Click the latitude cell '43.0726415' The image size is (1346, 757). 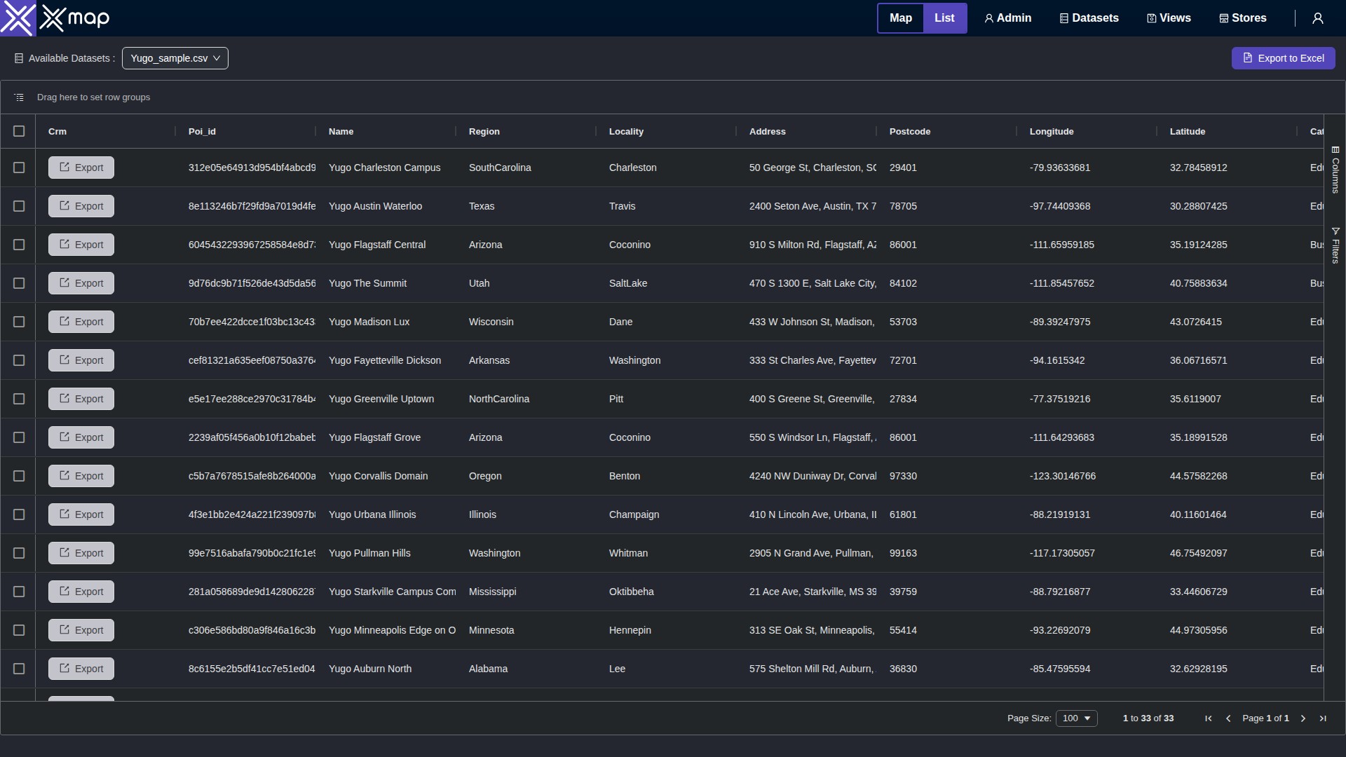1196,322
